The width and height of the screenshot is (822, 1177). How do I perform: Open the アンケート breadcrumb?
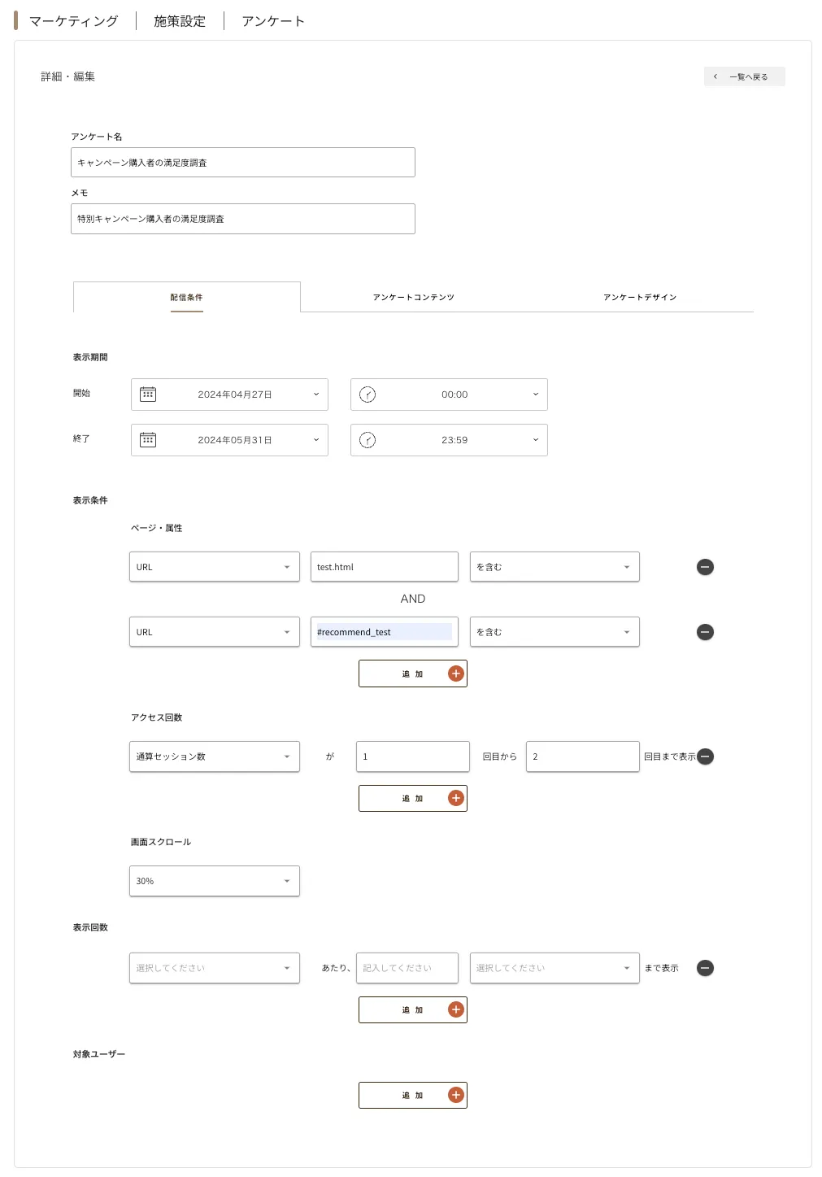coord(273,21)
